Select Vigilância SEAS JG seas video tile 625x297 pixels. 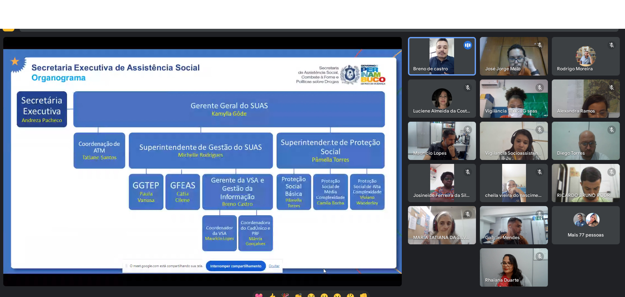coord(514,98)
